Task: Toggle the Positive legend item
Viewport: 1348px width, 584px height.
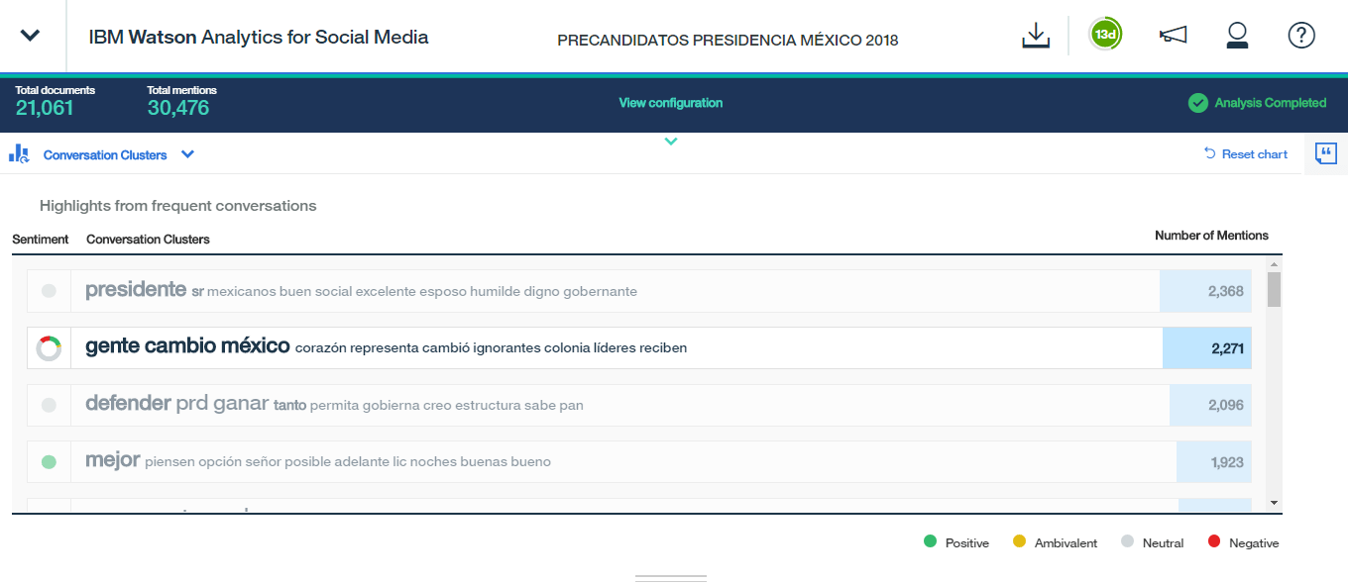Action: tap(956, 542)
